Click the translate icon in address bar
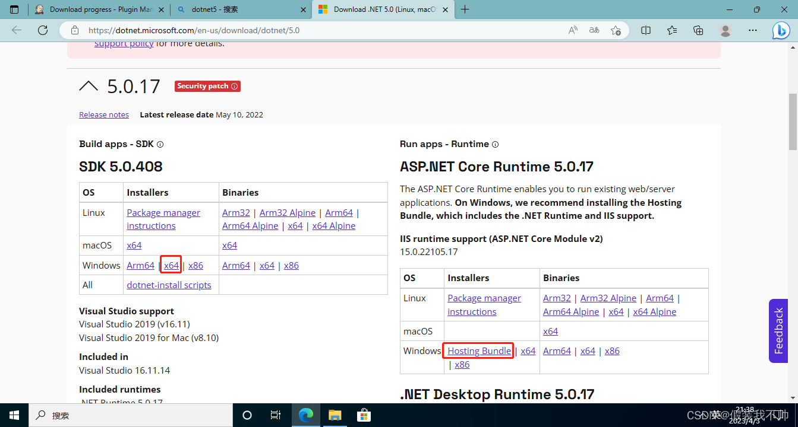Image resolution: width=798 pixels, height=427 pixels. pos(594,30)
